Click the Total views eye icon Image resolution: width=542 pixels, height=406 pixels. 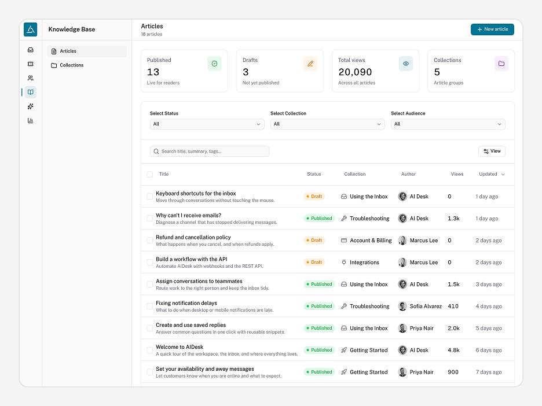point(406,64)
